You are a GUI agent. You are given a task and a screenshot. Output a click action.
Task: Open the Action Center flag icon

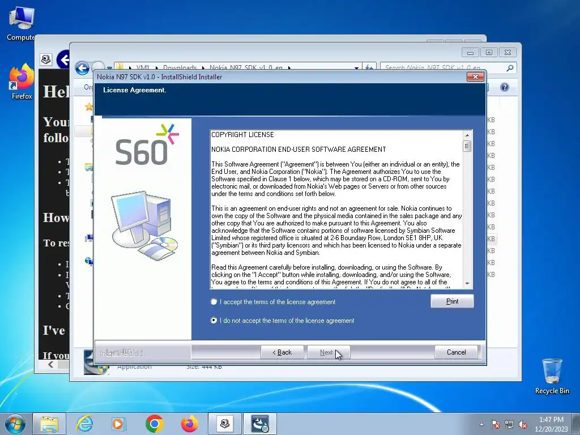pos(495,424)
